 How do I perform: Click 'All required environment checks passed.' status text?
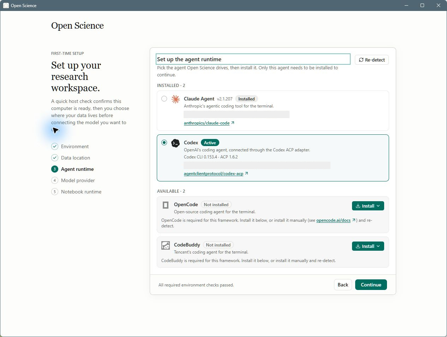pyautogui.click(x=196, y=285)
